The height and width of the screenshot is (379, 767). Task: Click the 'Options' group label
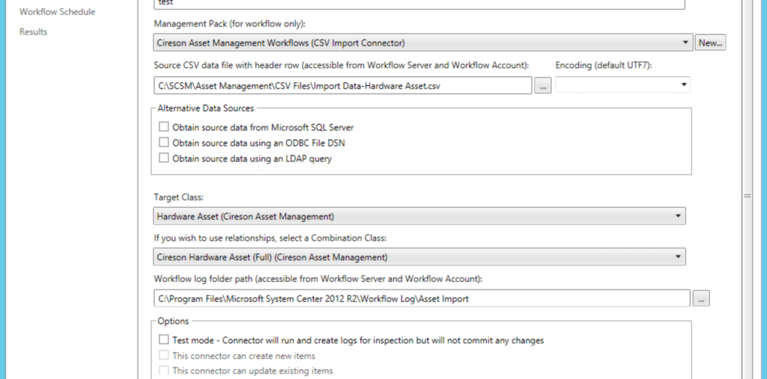pos(173,321)
